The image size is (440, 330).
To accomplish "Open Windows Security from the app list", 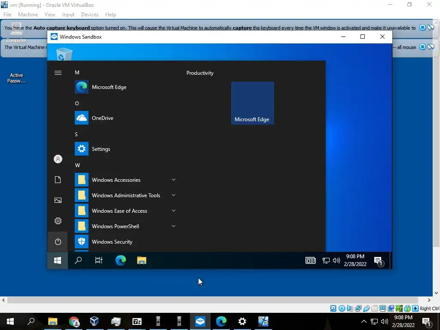I will point(125,241).
